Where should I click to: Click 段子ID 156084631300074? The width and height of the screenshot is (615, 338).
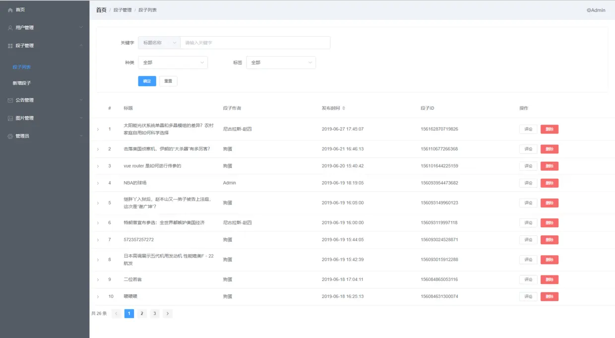coord(439,296)
